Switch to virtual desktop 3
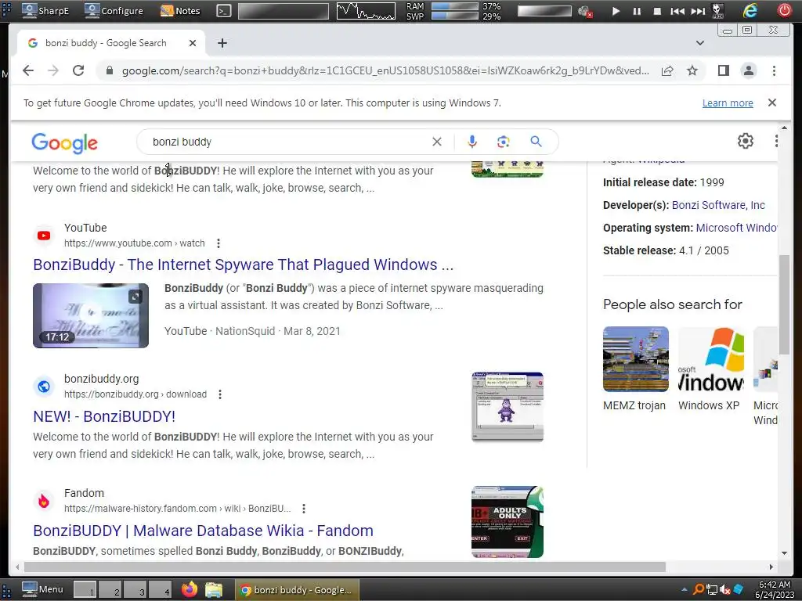 point(135,590)
